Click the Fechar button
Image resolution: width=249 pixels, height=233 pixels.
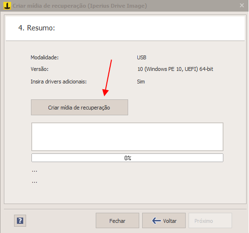(x=117, y=220)
